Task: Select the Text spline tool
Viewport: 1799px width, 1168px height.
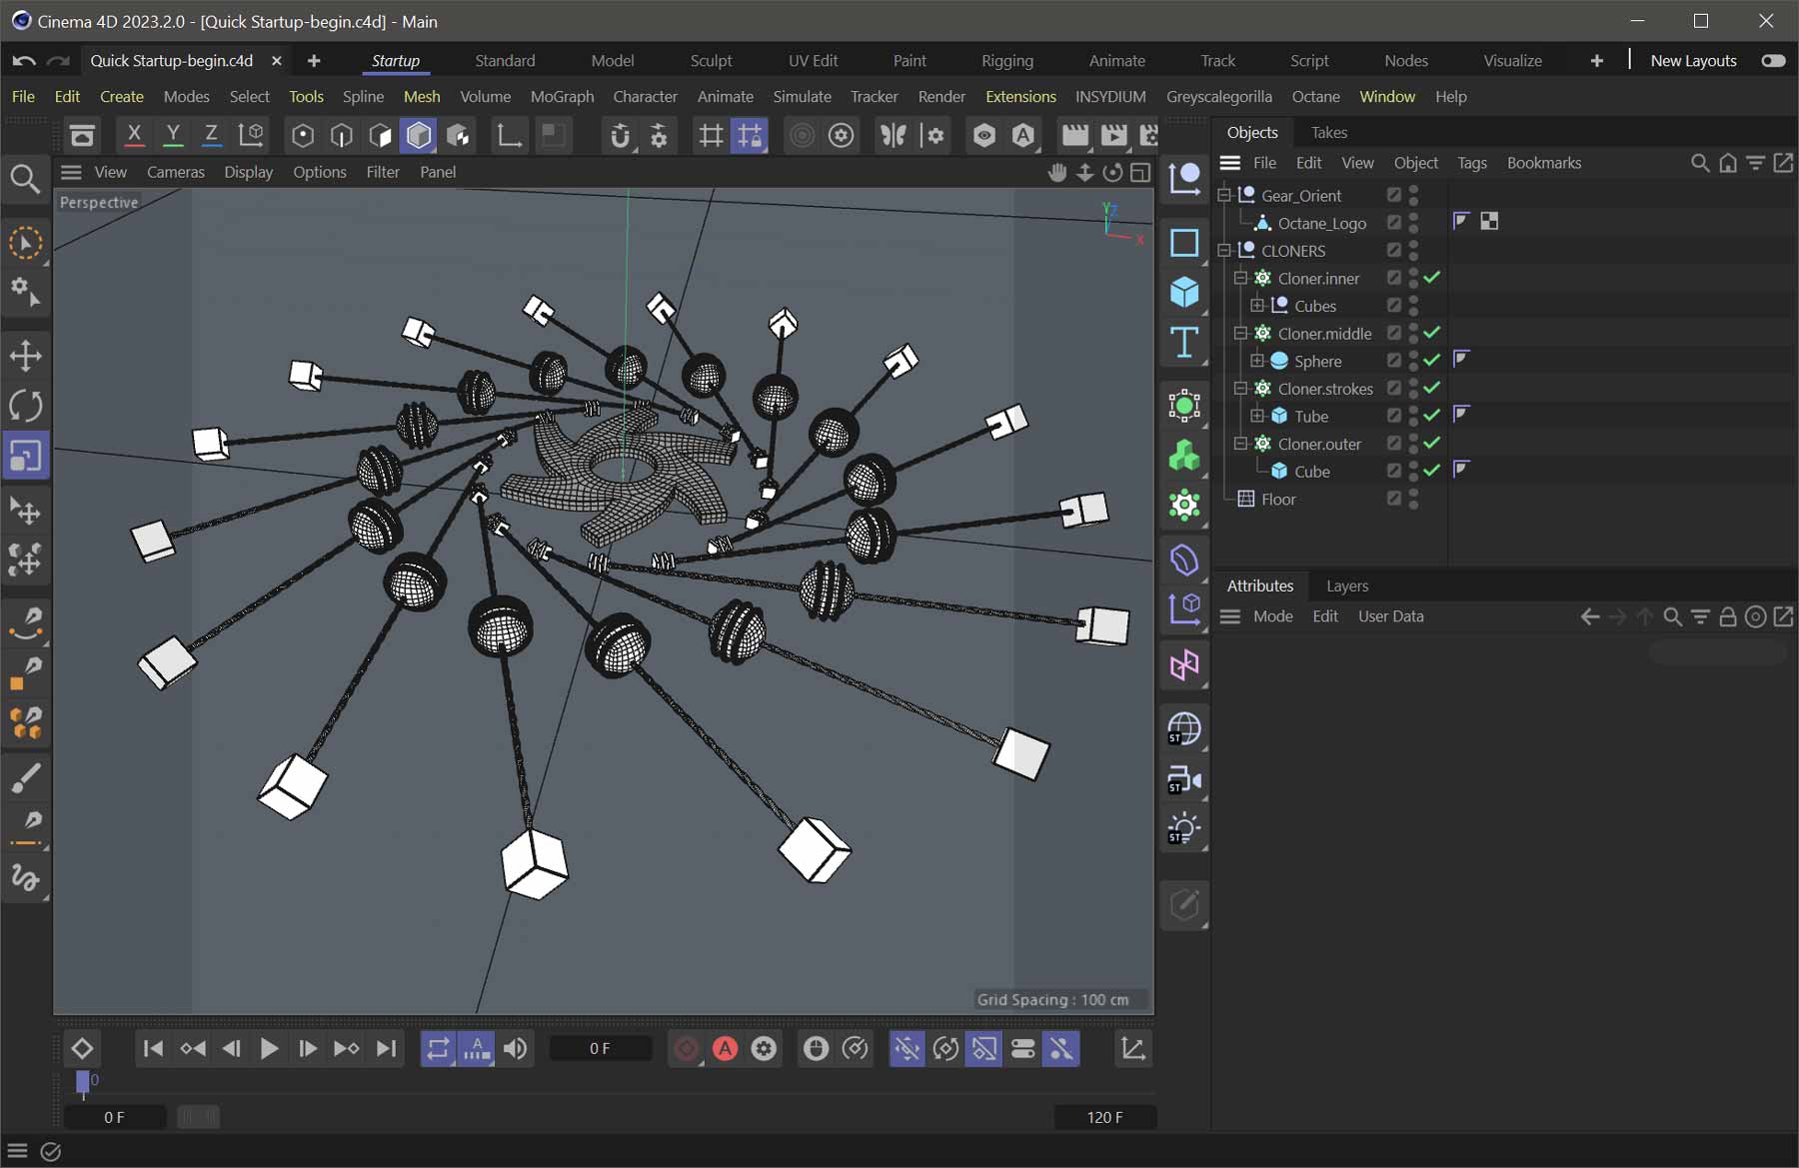Action: pos(1185,344)
